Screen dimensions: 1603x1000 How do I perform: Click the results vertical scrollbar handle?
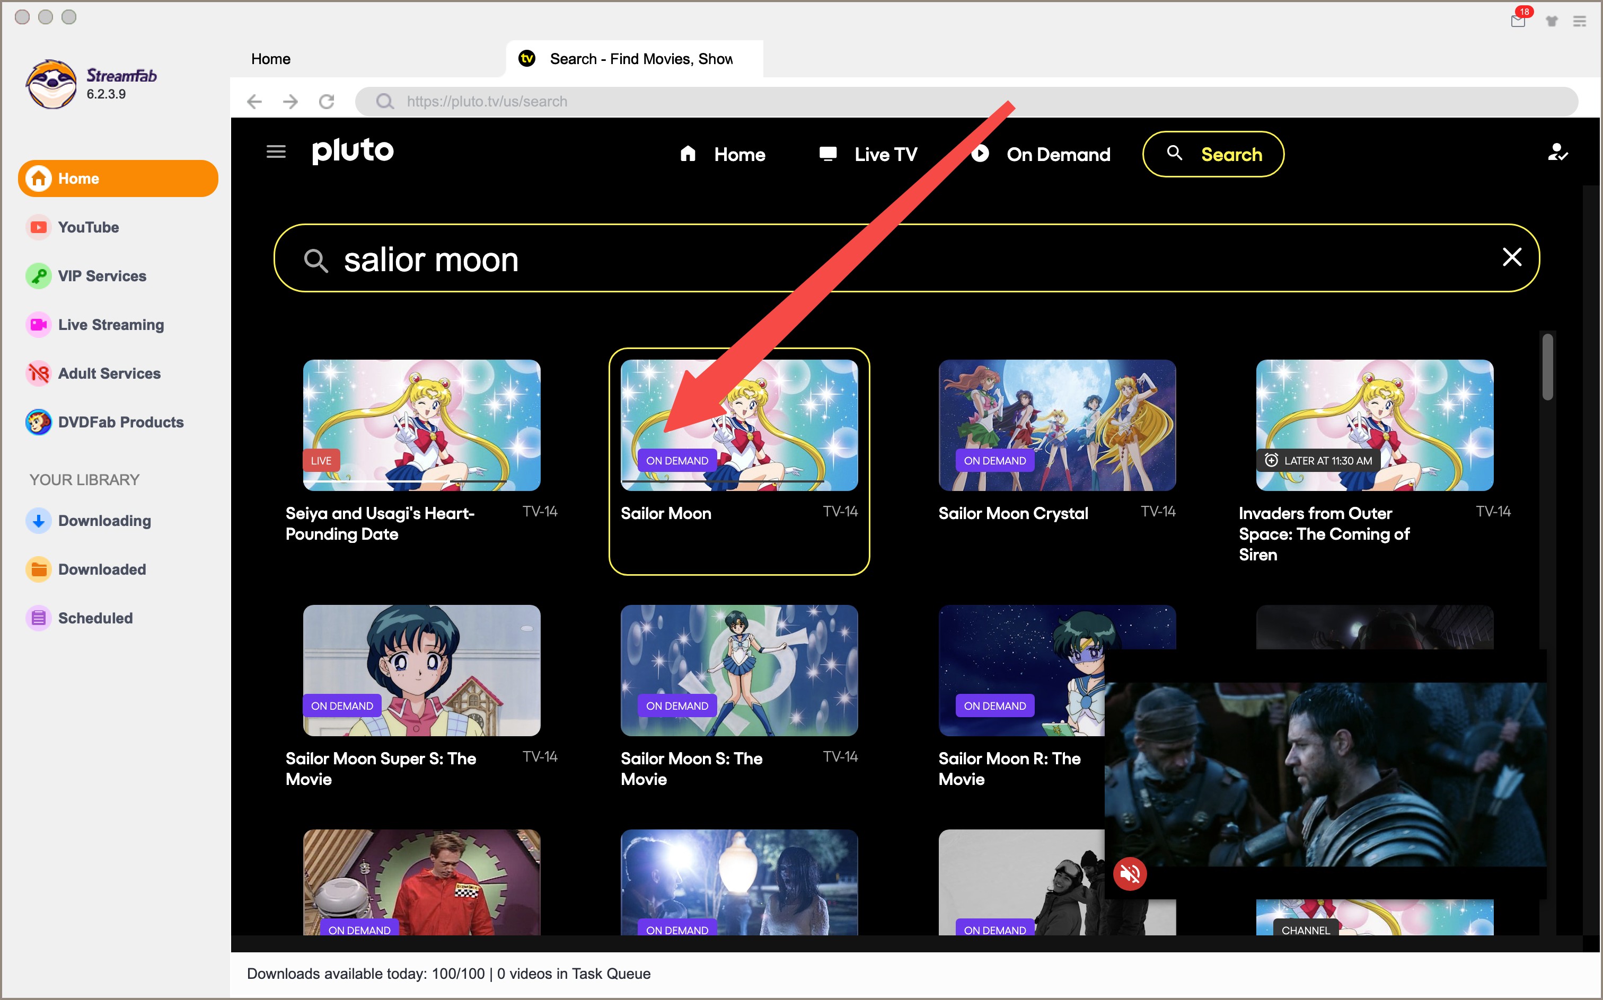pyautogui.click(x=1547, y=367)
